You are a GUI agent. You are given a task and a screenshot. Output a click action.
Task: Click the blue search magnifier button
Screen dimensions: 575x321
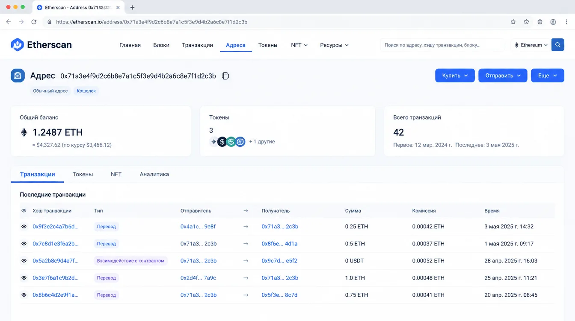coord(558,45)
